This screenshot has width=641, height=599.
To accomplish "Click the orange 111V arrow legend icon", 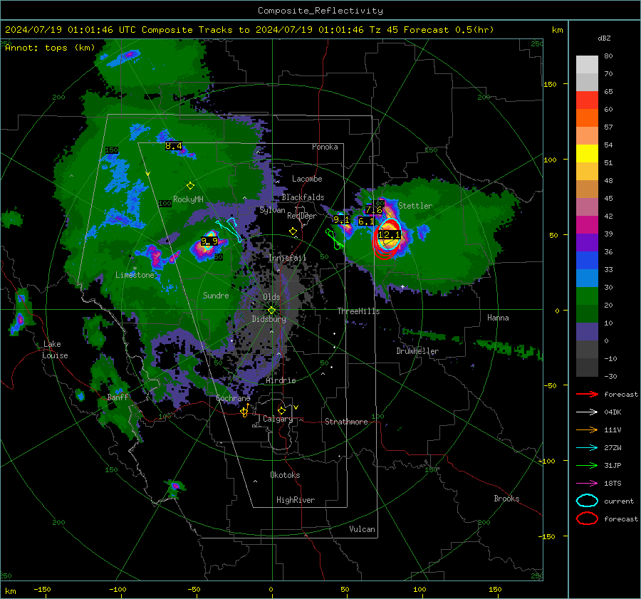I will pyautogui.click(x=587, y=429).
